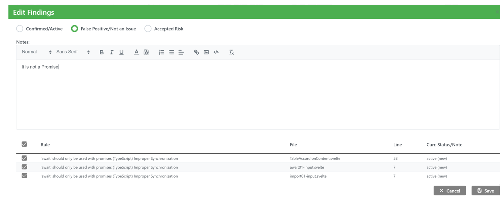
Task: Insert a bulleted list in notes
Action: [x=171, y=52]
